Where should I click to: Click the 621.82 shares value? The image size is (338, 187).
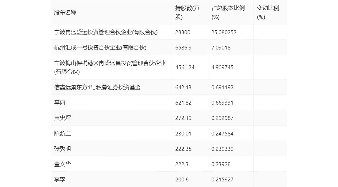point(183,103)
